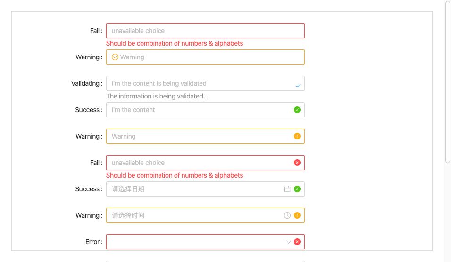Click green checkmark icon in date Success field
This screenshot has height=262, width=451.
tap(297, 189)
